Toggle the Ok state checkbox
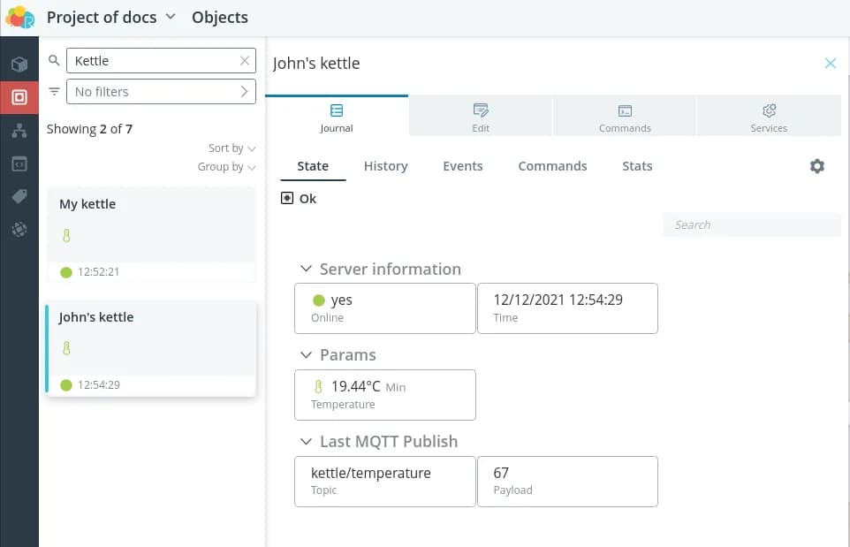This screenshot has height=547, width=850. (286, 199)
